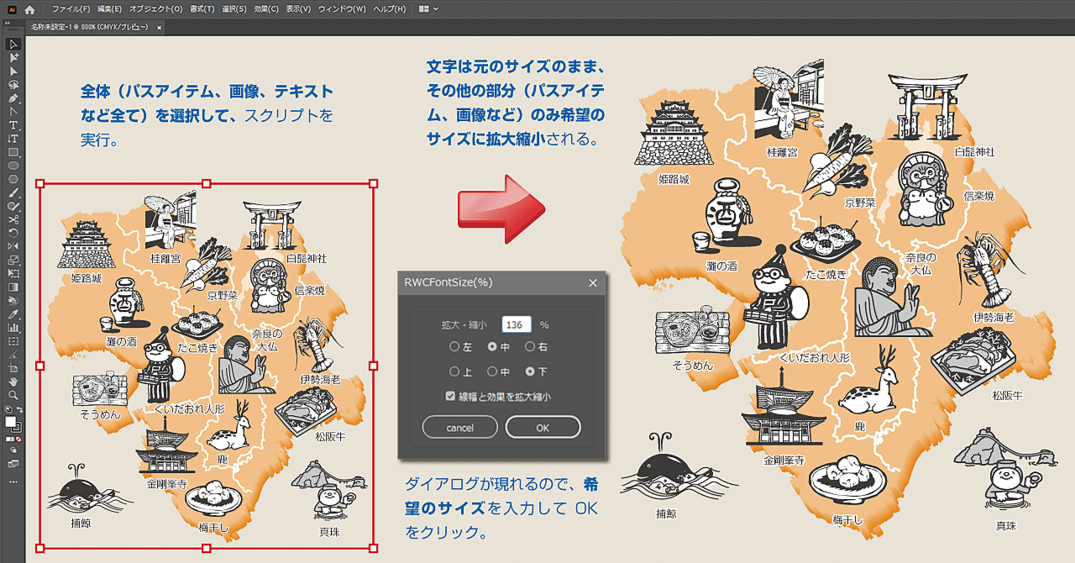Uncheck 線幅と効果を拡大縮小 in the dialog
Screen dimensions: 1075x563
(450, 395)
